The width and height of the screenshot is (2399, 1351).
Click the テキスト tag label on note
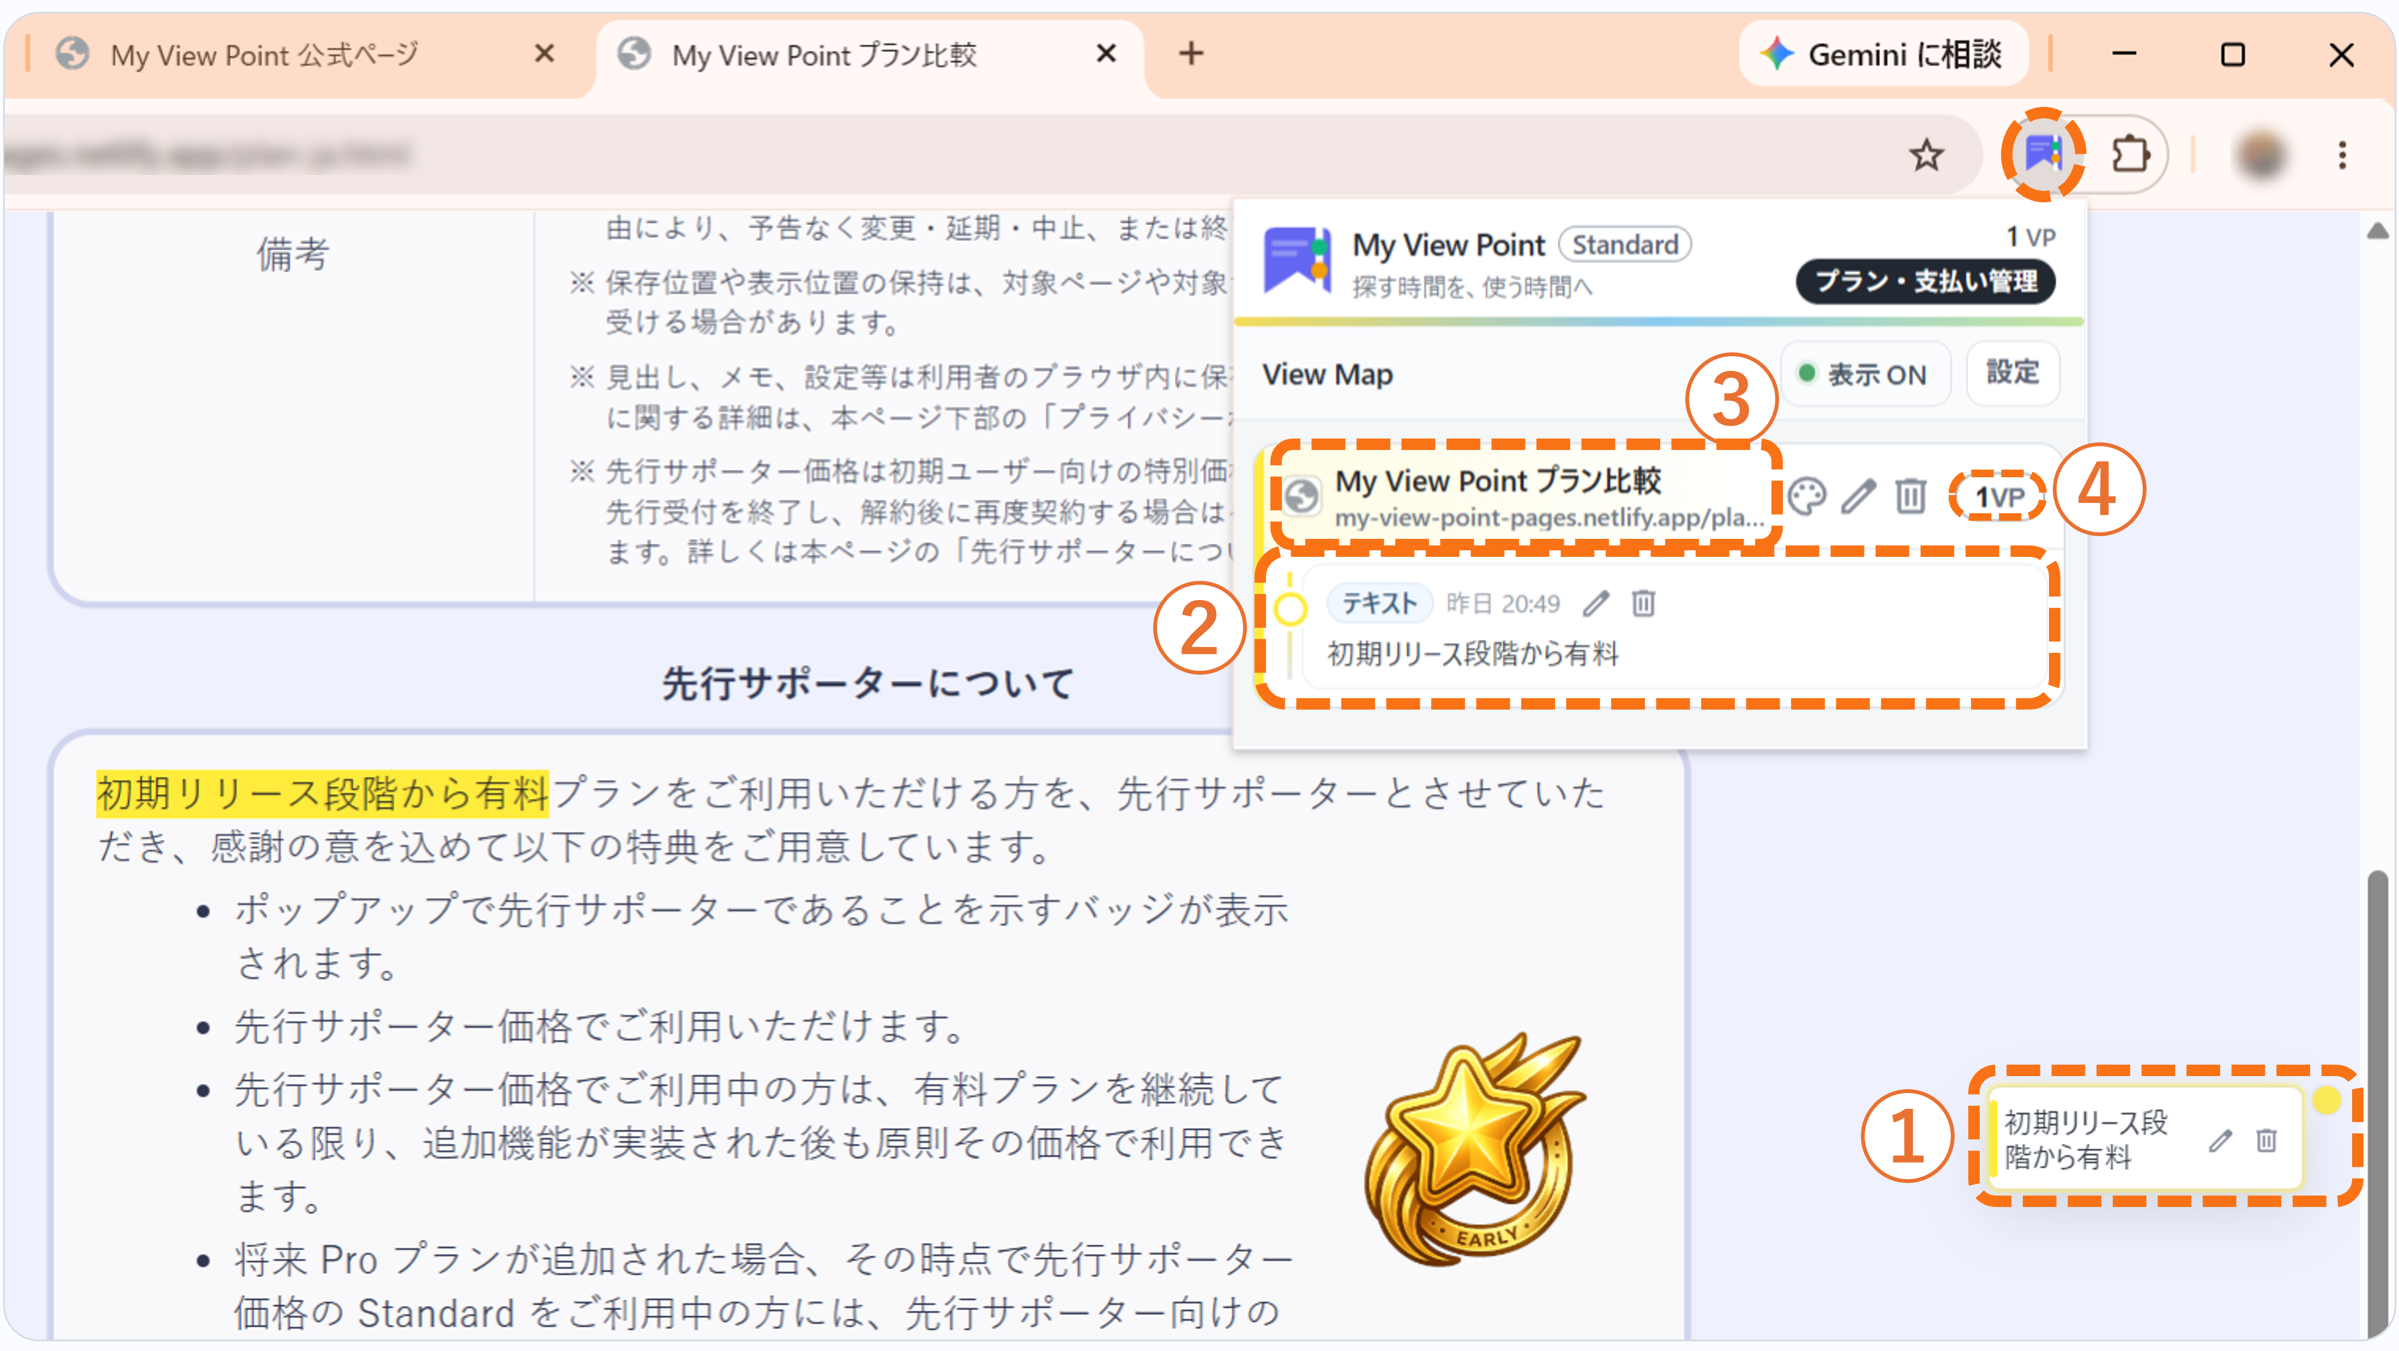(x=1378, y=604)
